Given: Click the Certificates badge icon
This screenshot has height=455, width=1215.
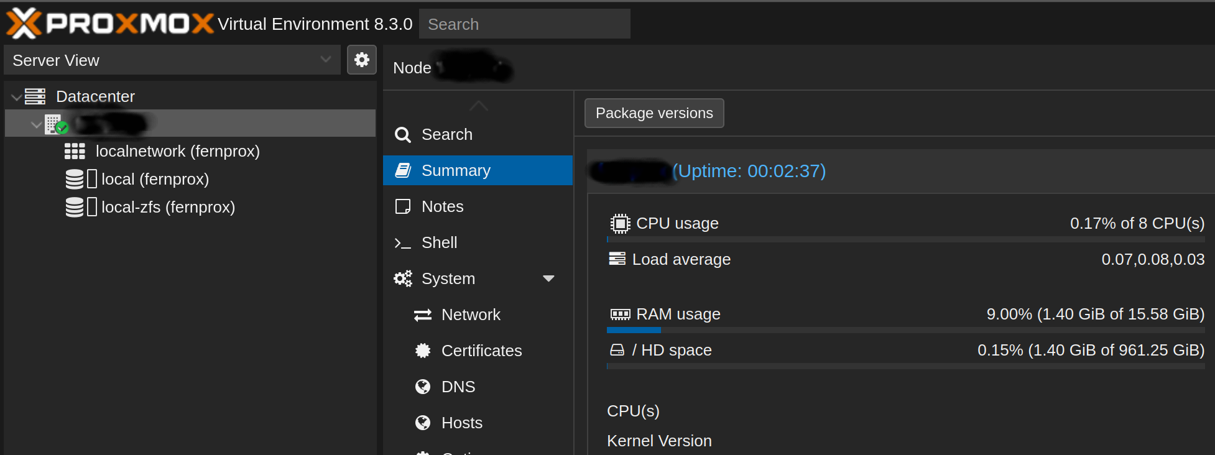Looking at the screenshot, I should (x=423, y=351).
